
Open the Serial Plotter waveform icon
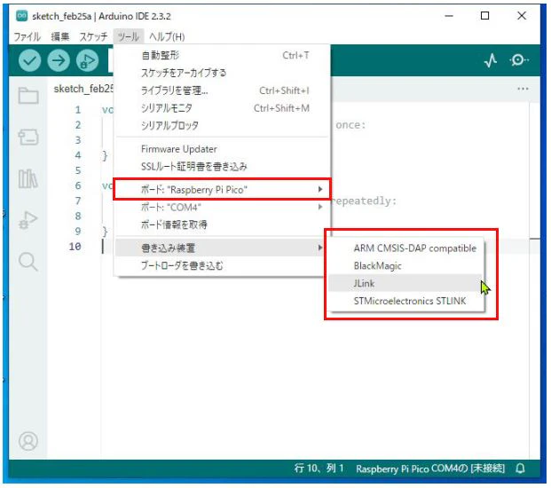pyautogui.click(x=491, y=60)
